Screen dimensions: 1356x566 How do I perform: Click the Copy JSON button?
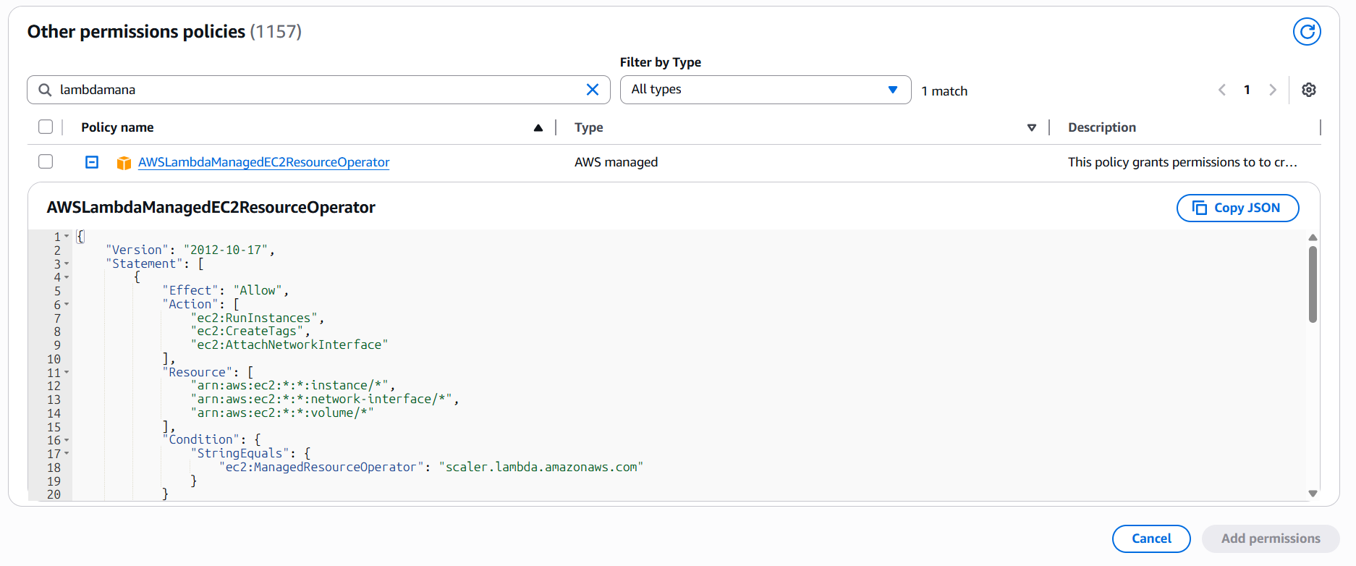1237,208
